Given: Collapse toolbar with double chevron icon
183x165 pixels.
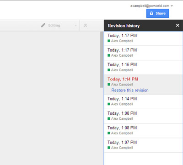Looking at the screenshot, I should 86,25.
